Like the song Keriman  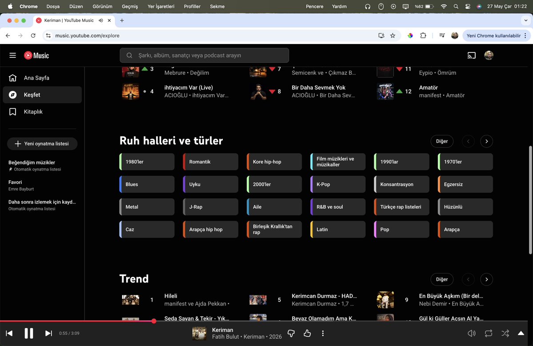(307, 334)
